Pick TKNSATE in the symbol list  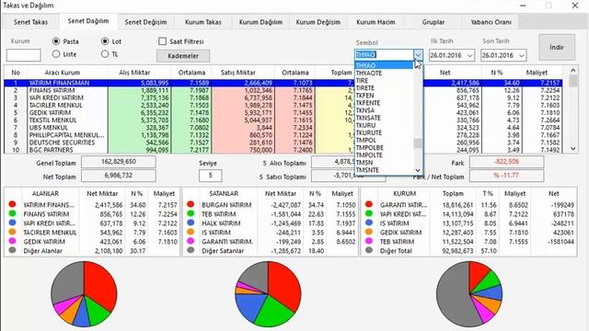(384, 118)
